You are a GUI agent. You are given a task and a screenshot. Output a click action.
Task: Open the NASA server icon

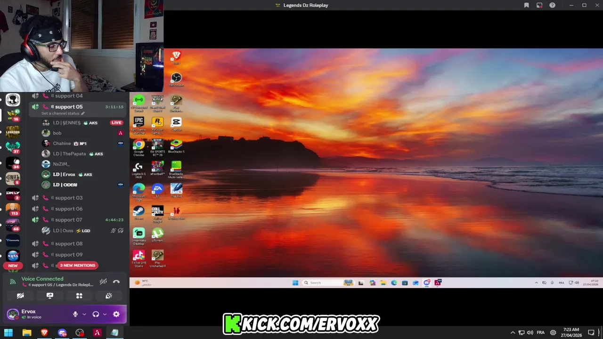tap(13, 256)
